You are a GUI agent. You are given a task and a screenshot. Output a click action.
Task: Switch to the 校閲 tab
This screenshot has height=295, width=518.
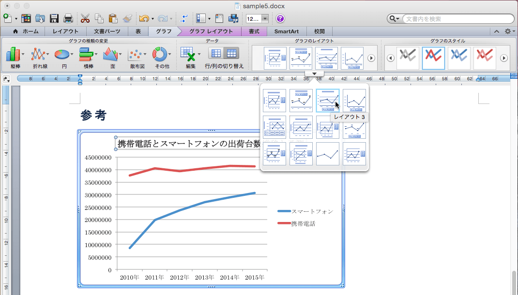click(319, 31)
